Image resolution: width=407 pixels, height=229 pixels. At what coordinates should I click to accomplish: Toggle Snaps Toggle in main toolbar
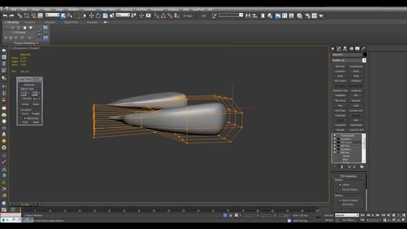coord(156,16)
